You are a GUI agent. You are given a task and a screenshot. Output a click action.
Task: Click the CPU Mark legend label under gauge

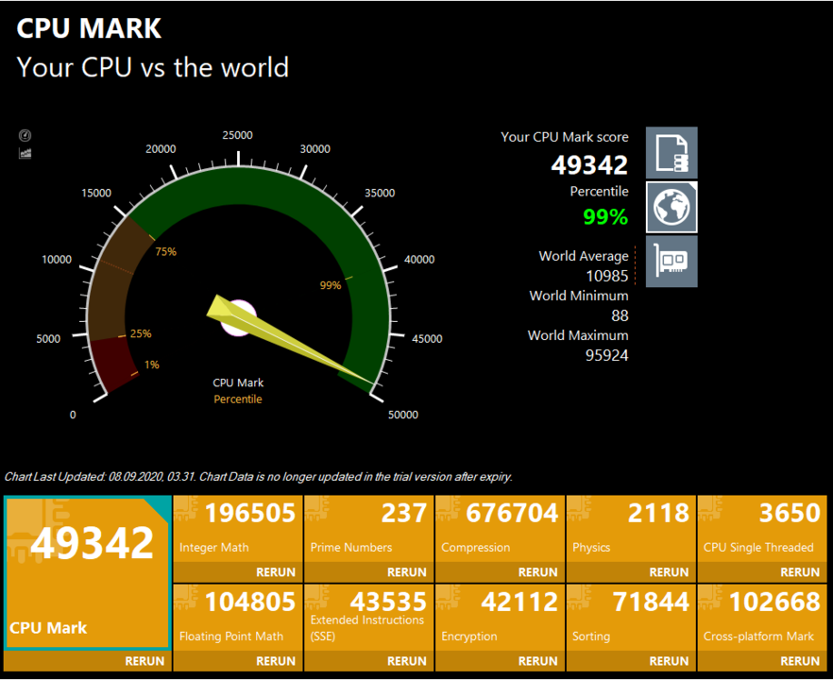(x=238, y=382)
